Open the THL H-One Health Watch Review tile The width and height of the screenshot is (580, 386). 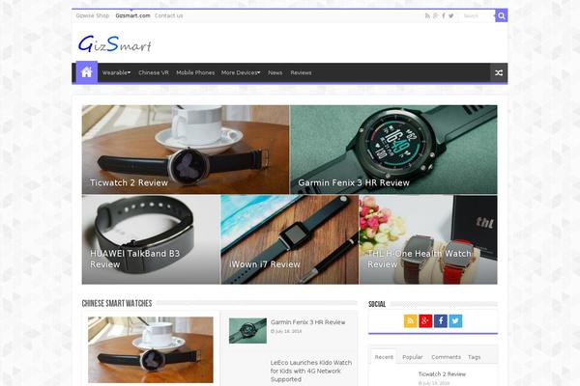click(x=428, y=239)
